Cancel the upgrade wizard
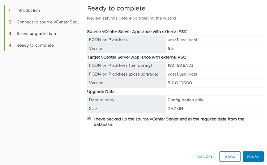 tap(205, 157)
